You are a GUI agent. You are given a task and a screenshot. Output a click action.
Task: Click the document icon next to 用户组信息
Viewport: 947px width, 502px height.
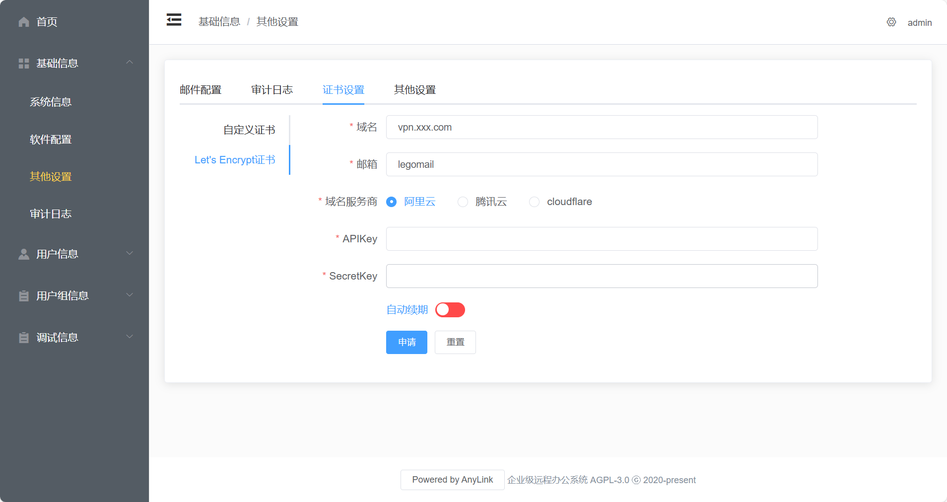click(23, 295)
